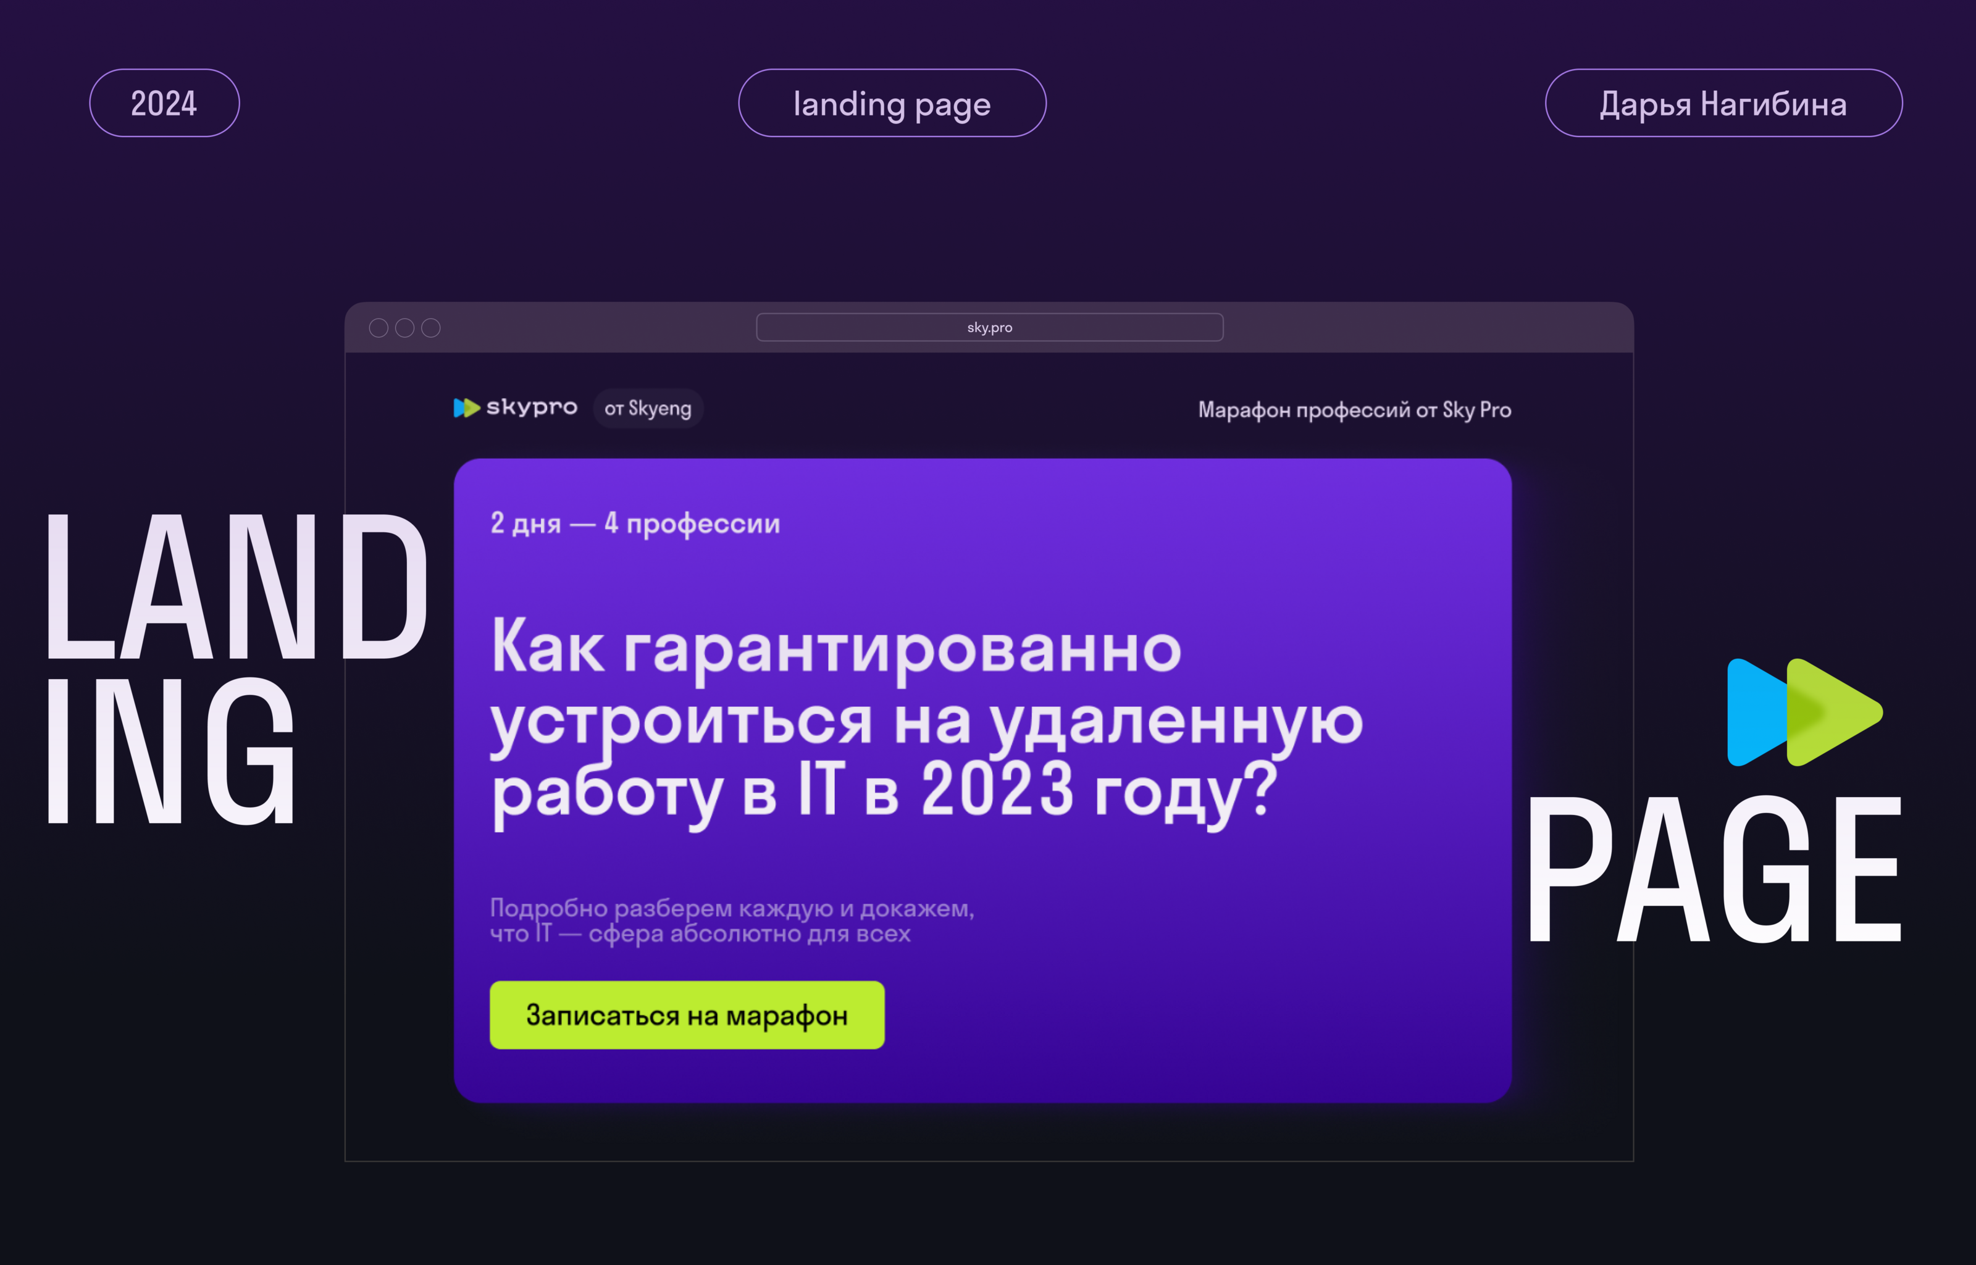Expand the '2 дня — 4 профессии' label
The image size is (1976, 1265).
(635, 524)
